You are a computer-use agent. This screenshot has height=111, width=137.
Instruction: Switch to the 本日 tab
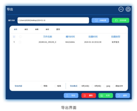click(26, 29)
